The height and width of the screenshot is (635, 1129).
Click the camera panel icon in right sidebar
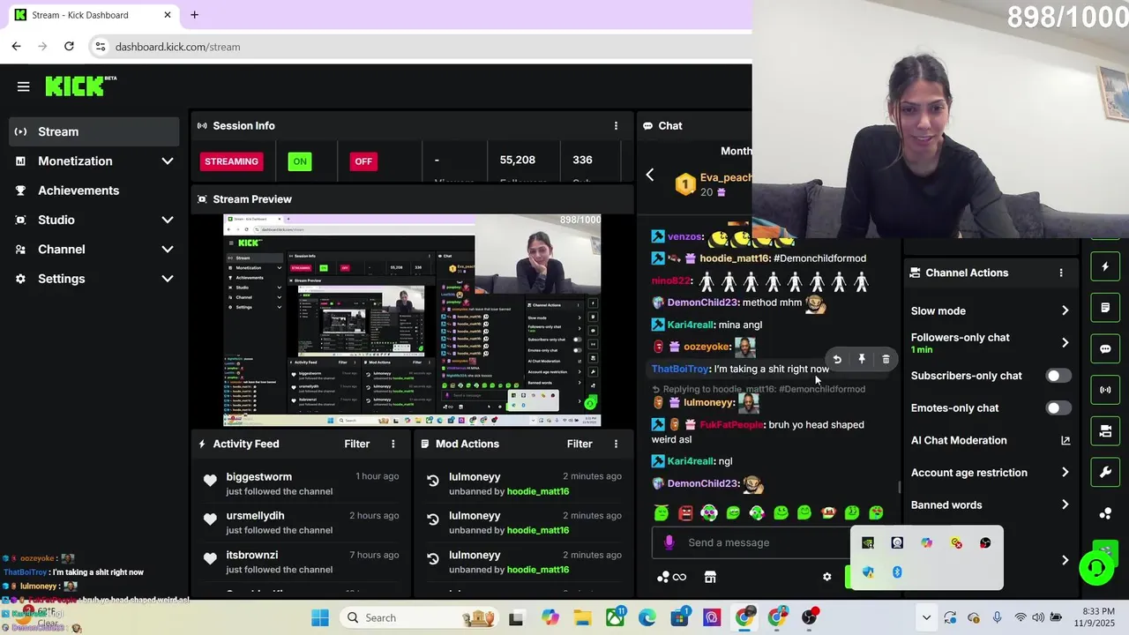click(1105, 431)
